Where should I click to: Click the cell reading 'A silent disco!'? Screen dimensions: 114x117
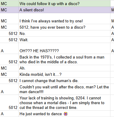(64, 10)
